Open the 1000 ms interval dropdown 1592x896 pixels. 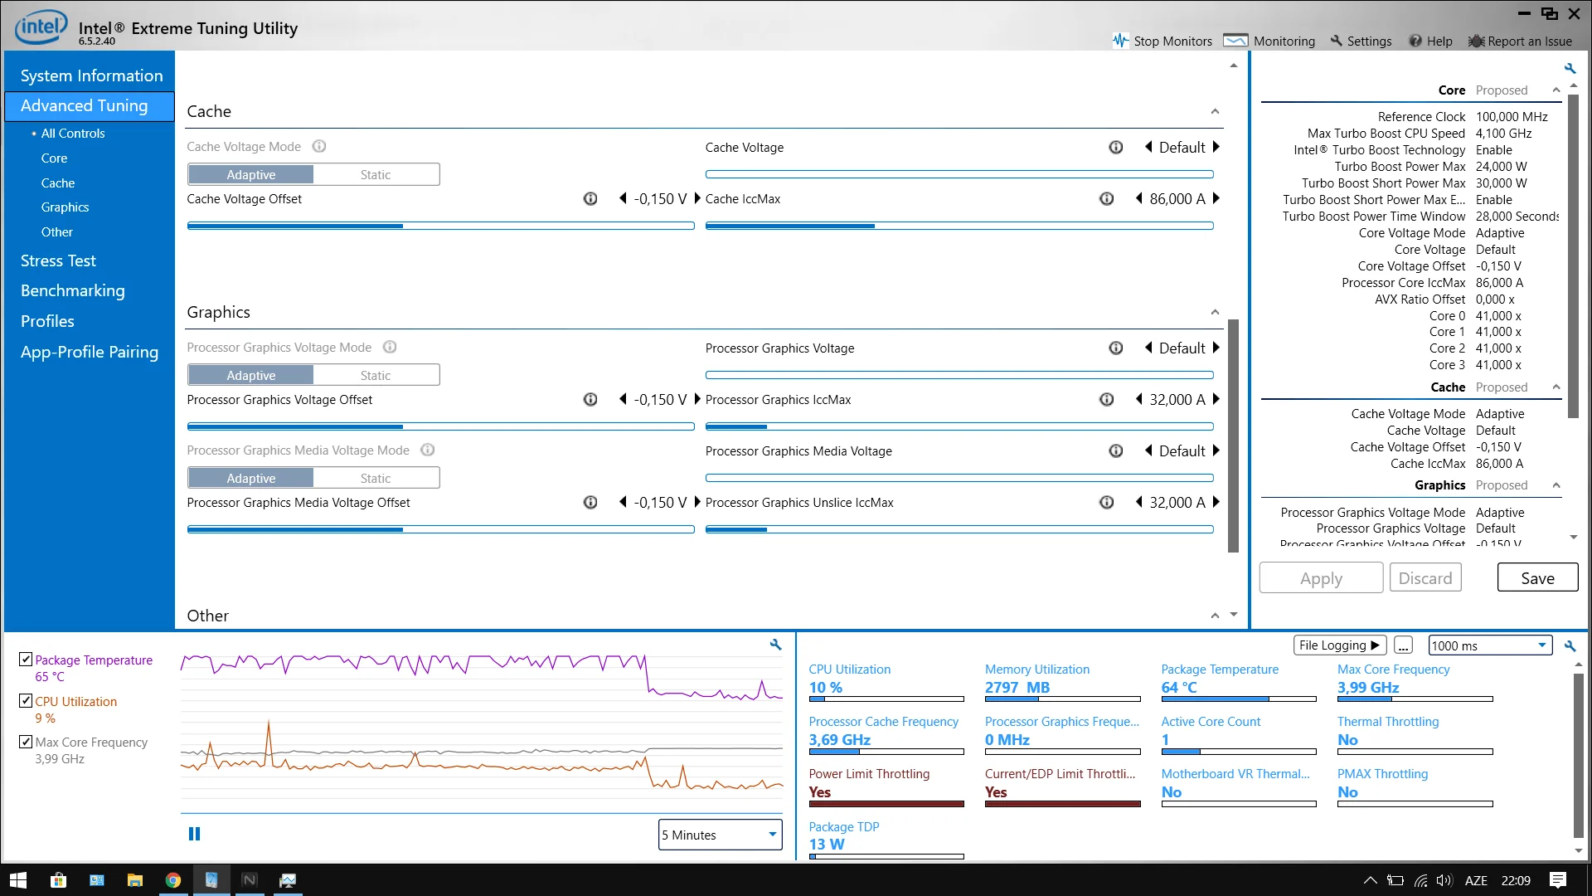coord(1490,645)
